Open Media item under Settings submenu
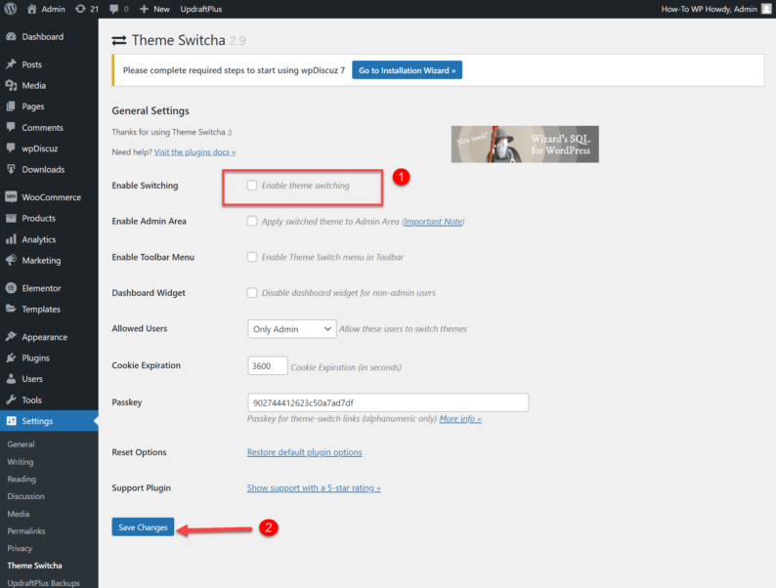Image resolution: width=776 pixels, height=588 pixels. click(x=19, y=514)
